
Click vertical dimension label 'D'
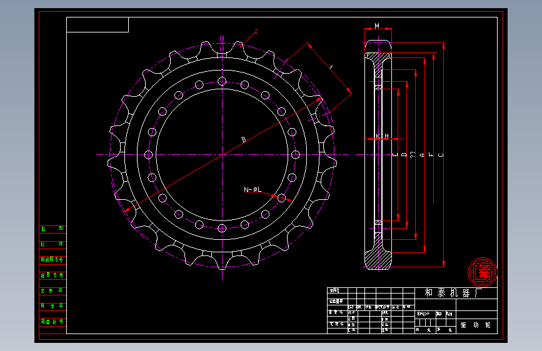(404, 155)
